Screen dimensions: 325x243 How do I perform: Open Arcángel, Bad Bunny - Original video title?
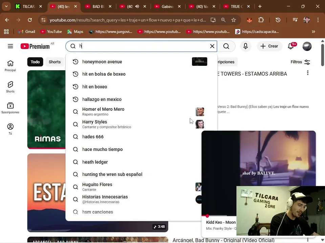(x=223, y=240)
